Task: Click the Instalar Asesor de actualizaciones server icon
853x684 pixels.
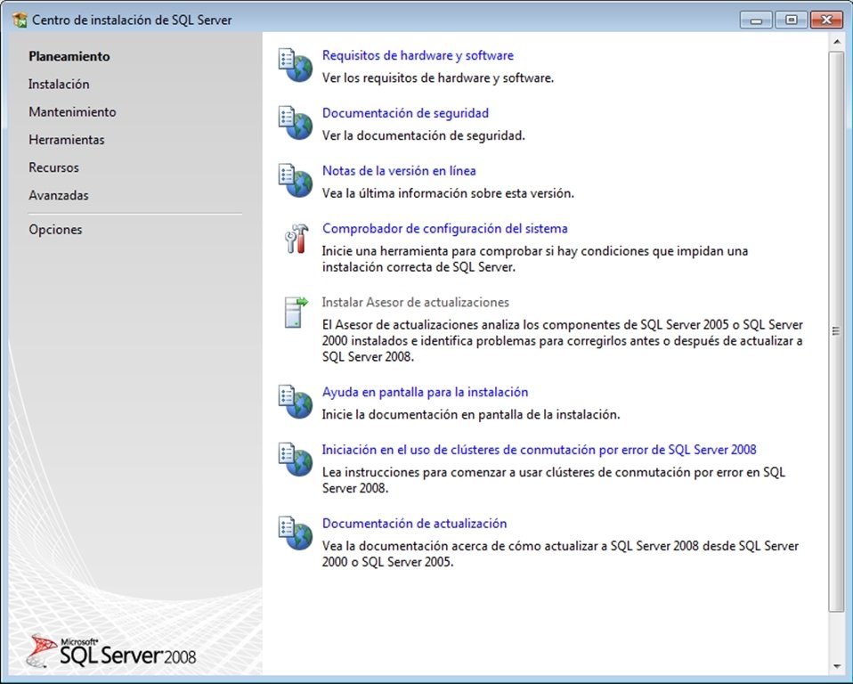Action: (297, 312)
